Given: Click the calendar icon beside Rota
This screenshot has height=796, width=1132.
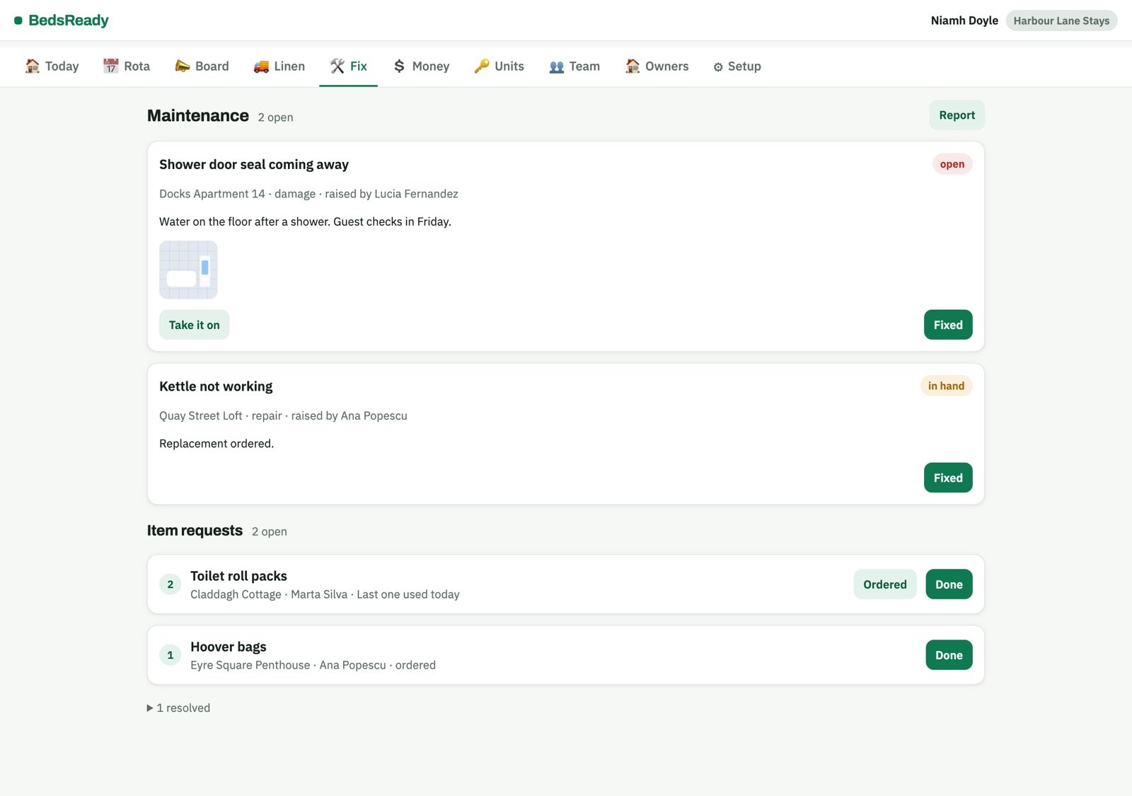Looking at the screenshot, I should pos(110,66).
